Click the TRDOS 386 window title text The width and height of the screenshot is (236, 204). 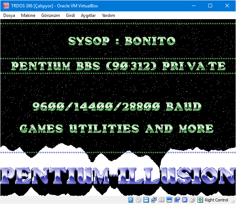pyautogui.click(x=54, y=6)
